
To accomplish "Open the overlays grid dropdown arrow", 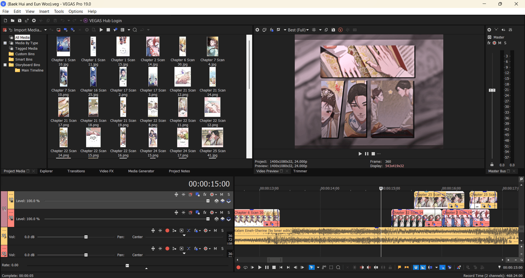I will 320,30.
